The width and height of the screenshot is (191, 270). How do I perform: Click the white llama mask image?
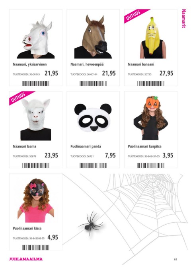36,120
